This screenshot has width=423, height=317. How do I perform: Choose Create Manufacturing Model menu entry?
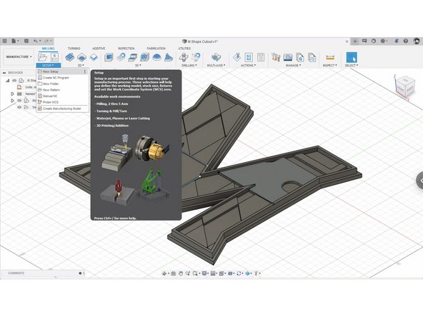[x=62, y=109]
